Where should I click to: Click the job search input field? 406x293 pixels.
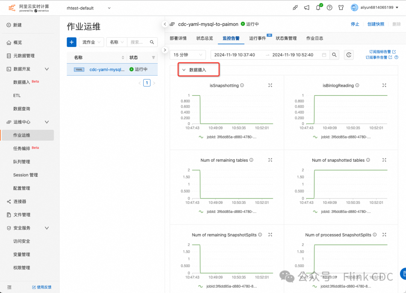(137, 42)
